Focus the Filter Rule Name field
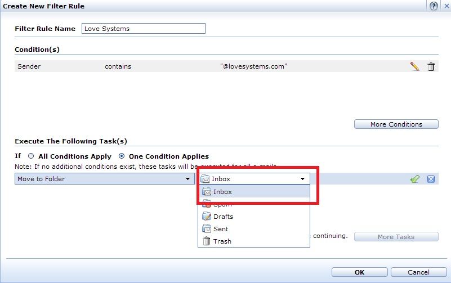Screen dimensions: 451x283 pyautogui.click(x=144, y=29)
